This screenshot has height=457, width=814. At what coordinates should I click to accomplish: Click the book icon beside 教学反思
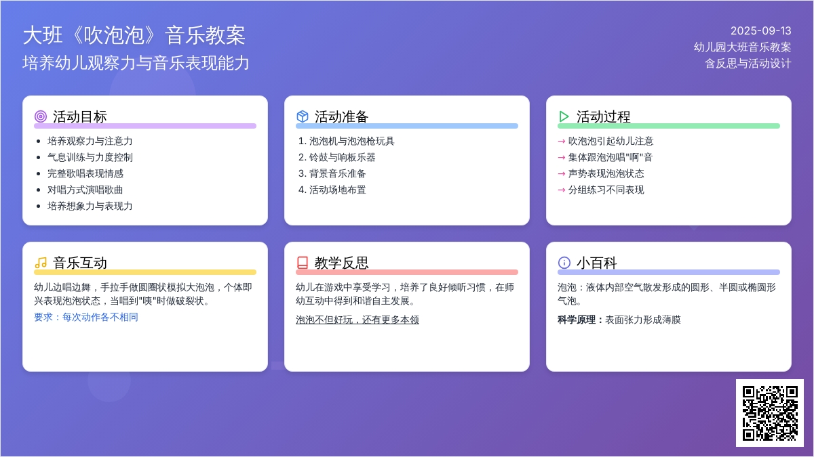(303, 263)
